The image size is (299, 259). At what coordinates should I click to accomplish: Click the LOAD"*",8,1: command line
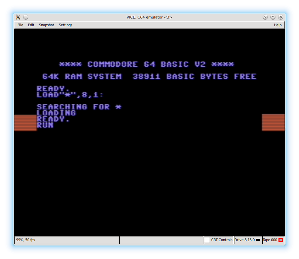coord(70,95)
